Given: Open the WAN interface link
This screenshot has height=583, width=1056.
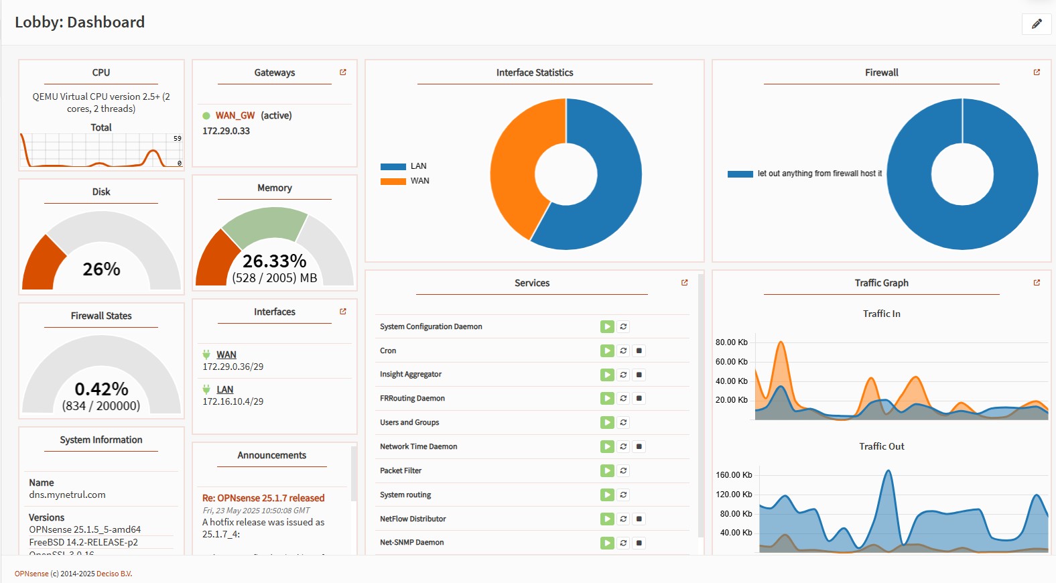Looking at the screenshot, I should point(226,354).
